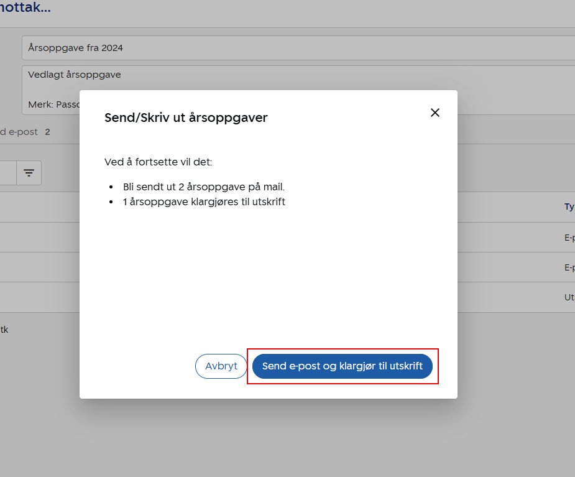
Task: Sort the table by the Type column
Action: pos(569,206)
